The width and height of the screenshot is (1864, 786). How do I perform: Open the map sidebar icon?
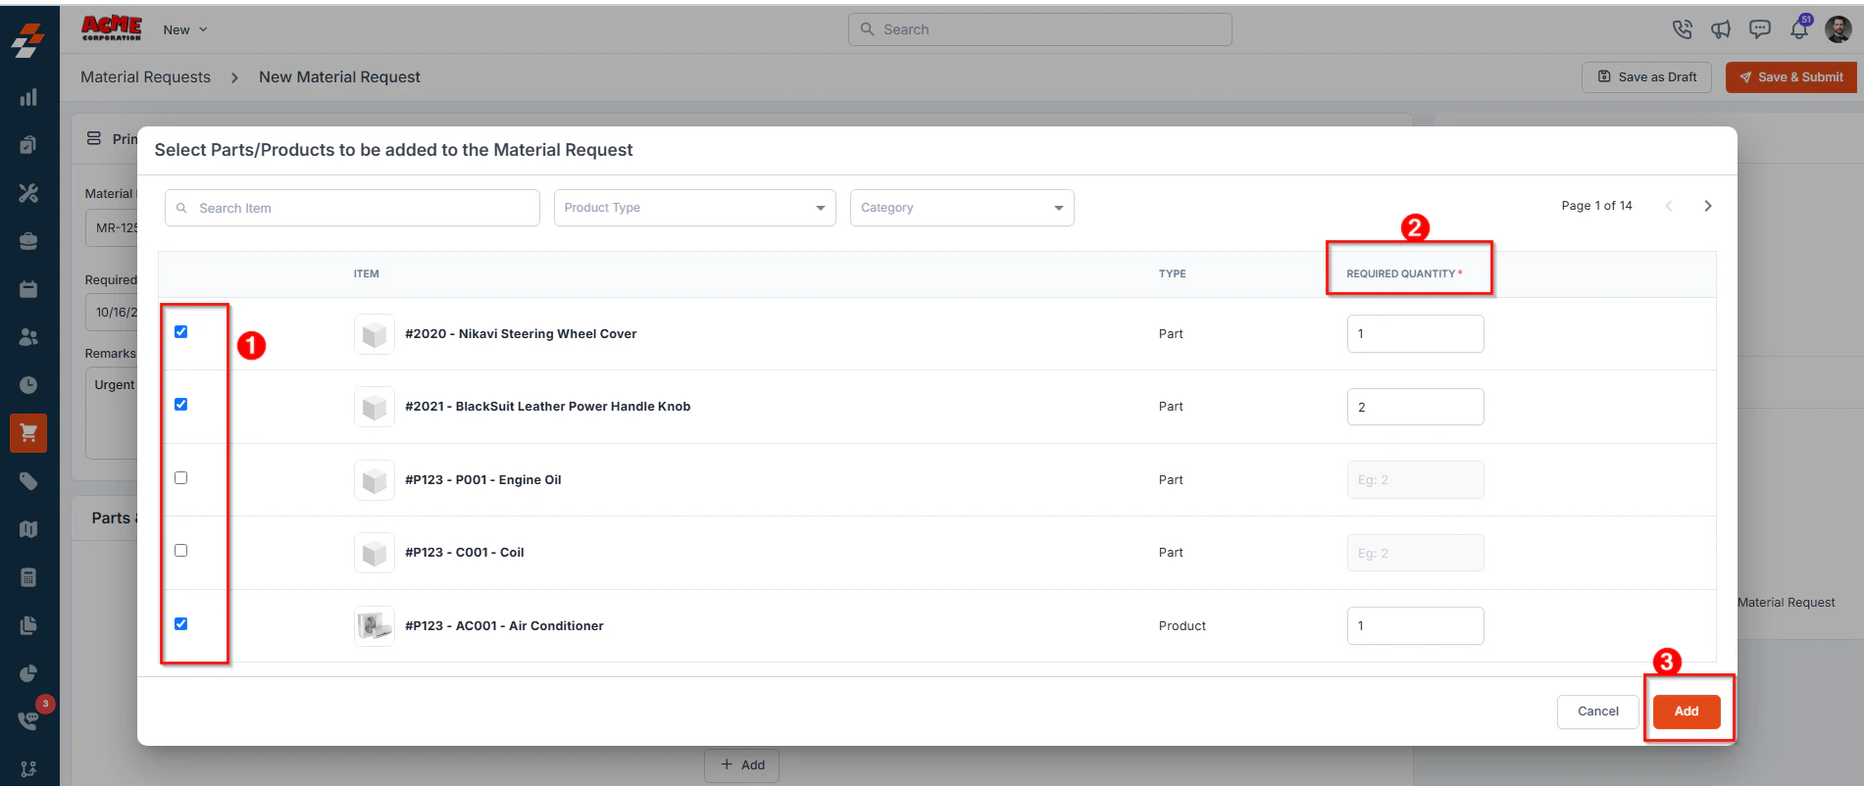point(28,529)
